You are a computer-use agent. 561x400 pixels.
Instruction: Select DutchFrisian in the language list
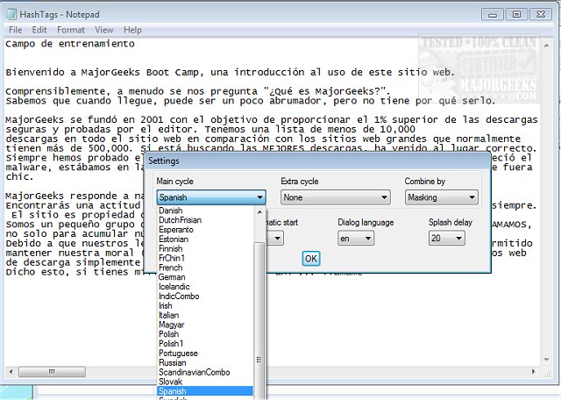pyautogui.click(x=205, y=220)
